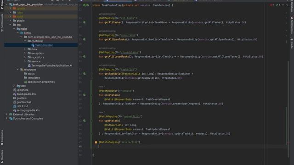The height and width of the screenshot is (165, 294).
Task: Open the Notifications tool window
Action: pyautogui.click(x=292, y=25)
